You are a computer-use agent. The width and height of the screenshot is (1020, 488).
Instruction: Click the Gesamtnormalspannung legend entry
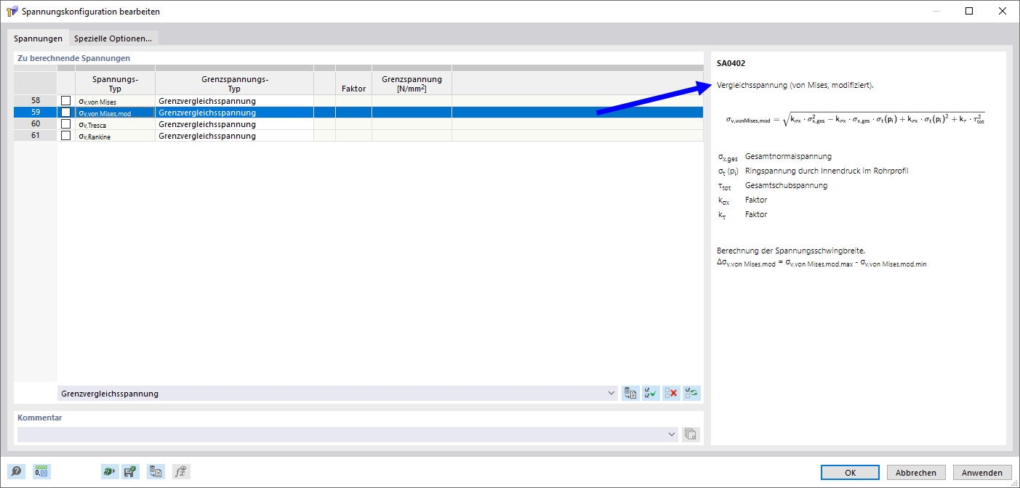coord(788,156)
